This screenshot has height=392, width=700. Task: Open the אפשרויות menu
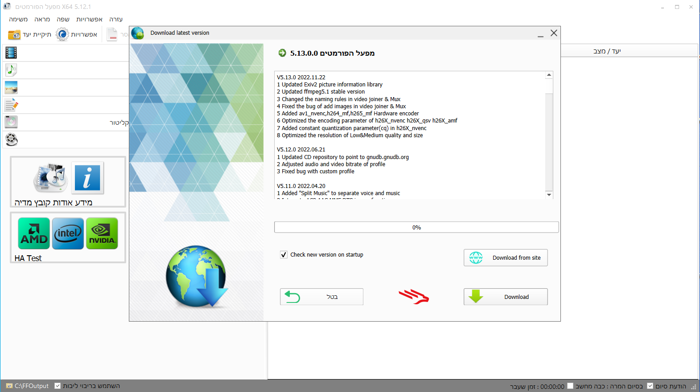point(89,19)
